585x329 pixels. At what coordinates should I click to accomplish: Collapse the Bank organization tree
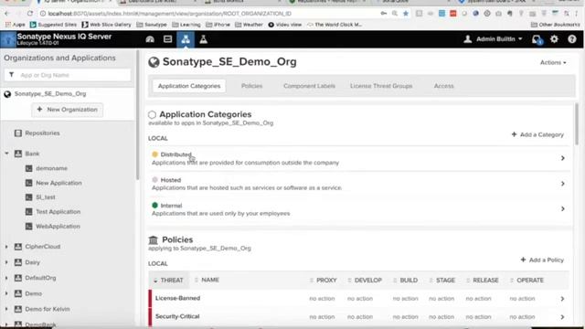pos(6,154)
